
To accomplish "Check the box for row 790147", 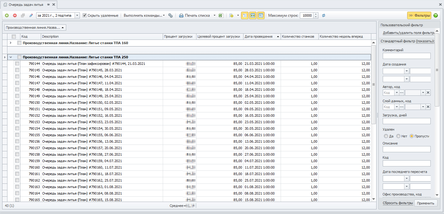I will [x=17, y=83].
